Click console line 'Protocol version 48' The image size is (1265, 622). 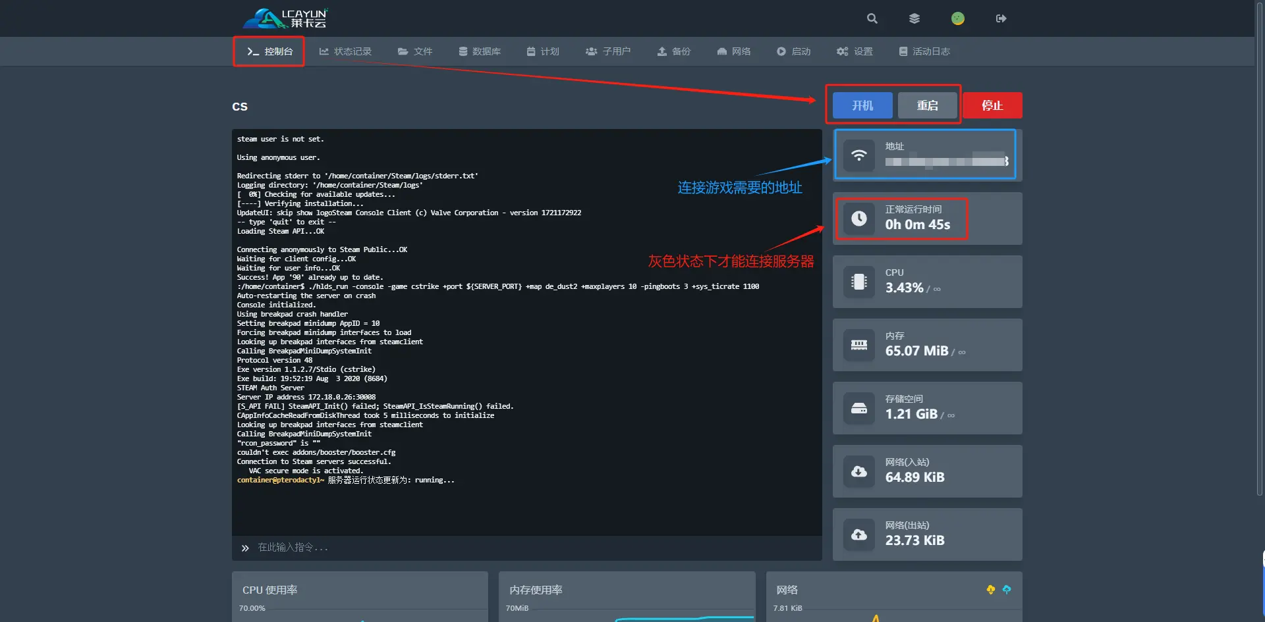pos(275,360)
